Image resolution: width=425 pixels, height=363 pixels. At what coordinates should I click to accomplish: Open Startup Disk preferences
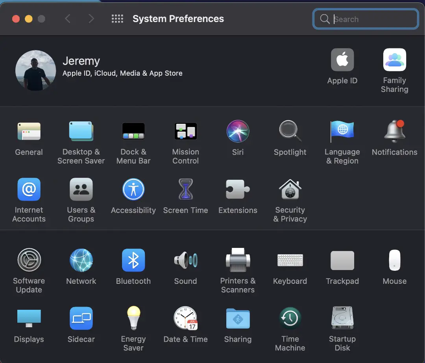pyautogui.click(x=342, y=318)
